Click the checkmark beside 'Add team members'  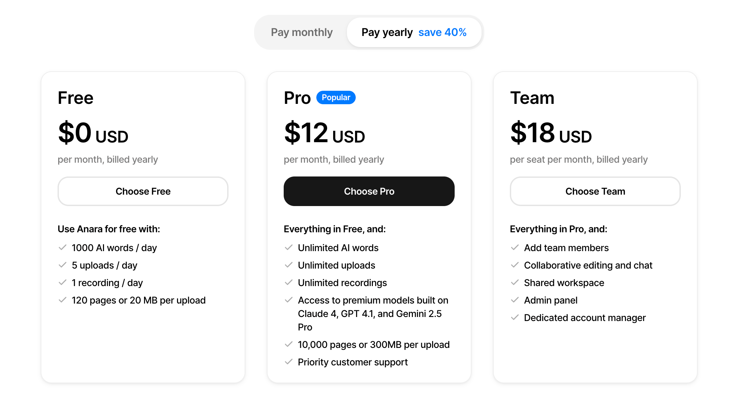click(x=515, y=247)
